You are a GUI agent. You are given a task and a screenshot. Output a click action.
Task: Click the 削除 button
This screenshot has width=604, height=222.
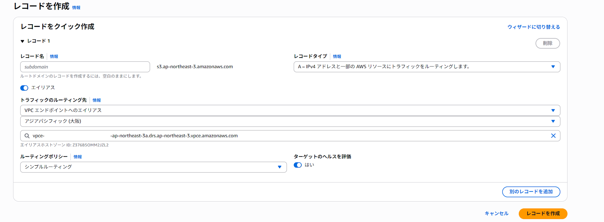(548, 43)
